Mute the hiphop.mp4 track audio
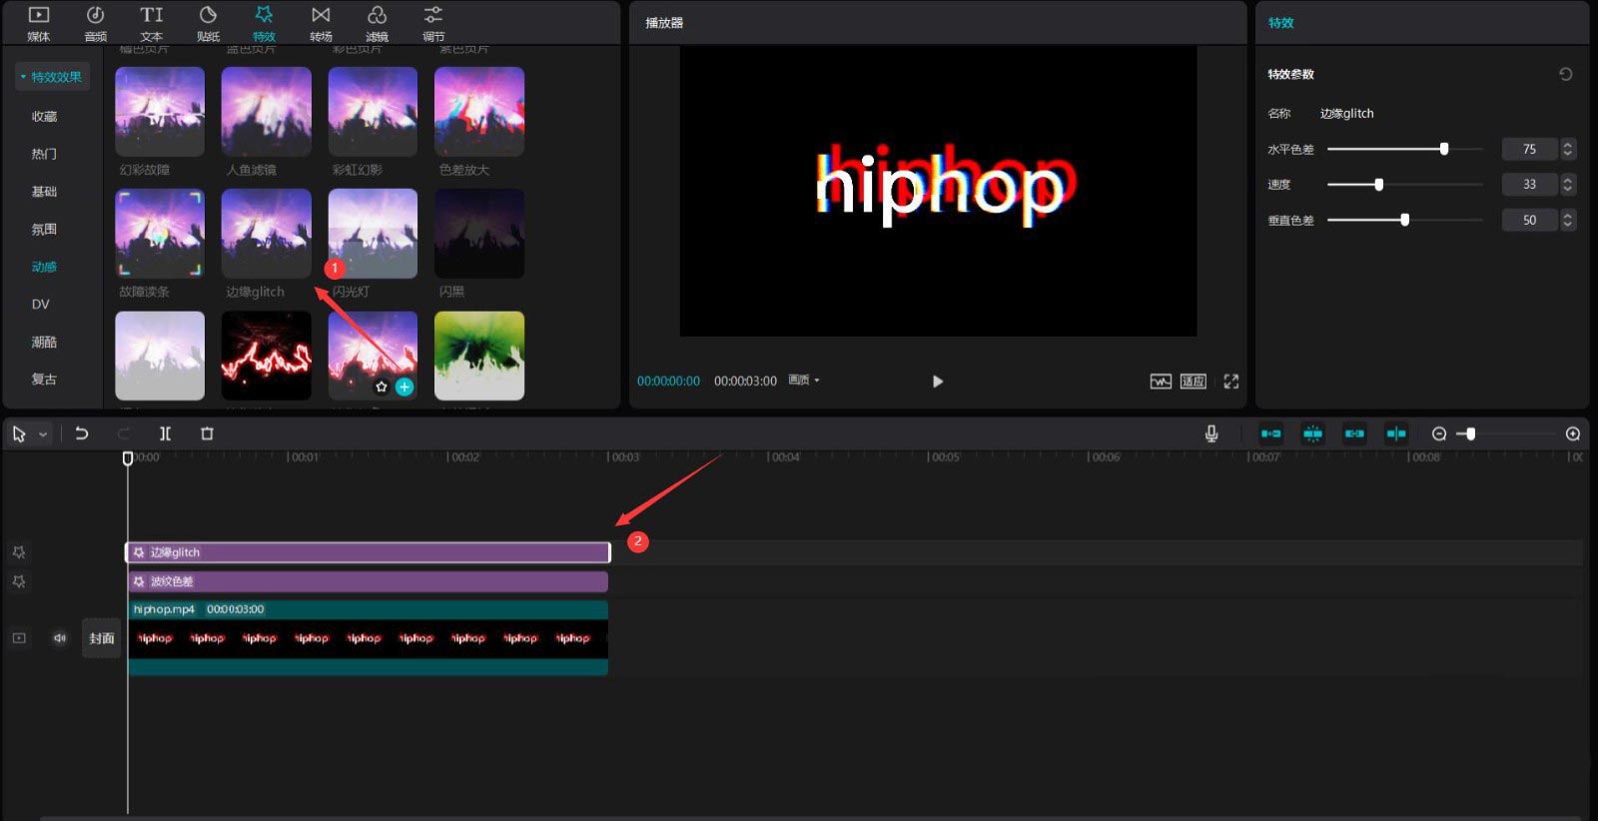1598x821 pixels. (59, 638)
